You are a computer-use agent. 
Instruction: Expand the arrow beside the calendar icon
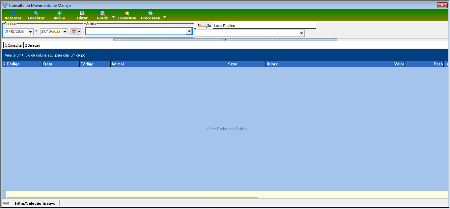coord(79,32)
